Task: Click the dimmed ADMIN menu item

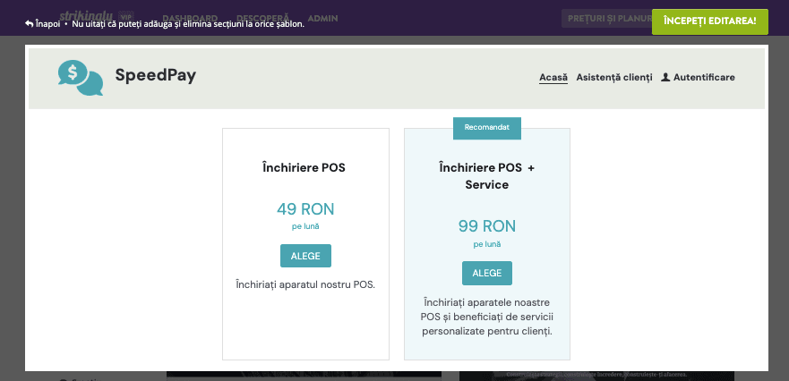Action: pos(322,19)
